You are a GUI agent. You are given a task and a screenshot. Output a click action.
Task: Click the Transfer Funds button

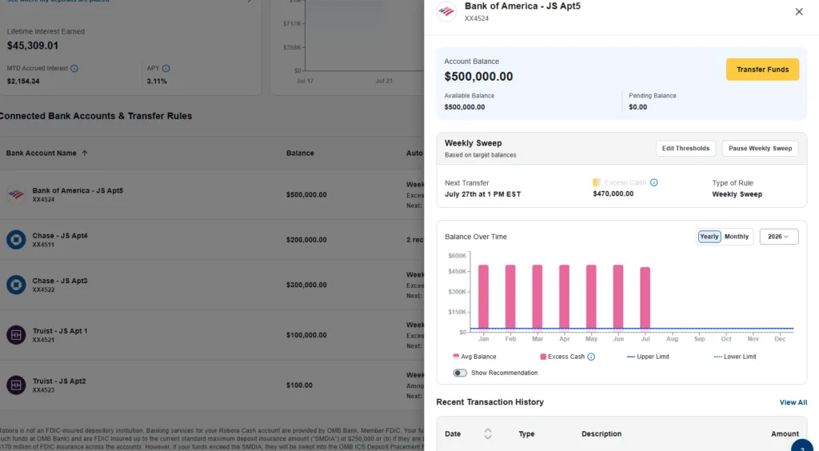[762, 70]
